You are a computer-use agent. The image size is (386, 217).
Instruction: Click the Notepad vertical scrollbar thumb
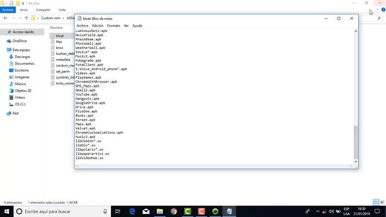[x=356, y=142]
